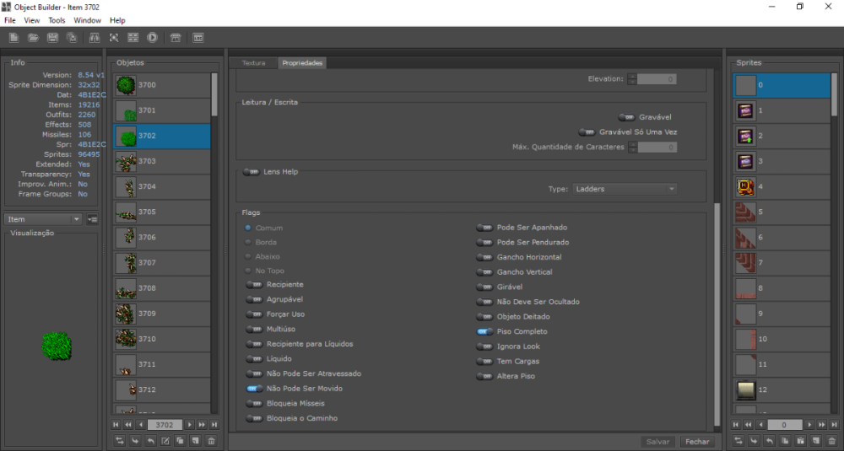Toggle the Piso Completo switch

point(484,331)
